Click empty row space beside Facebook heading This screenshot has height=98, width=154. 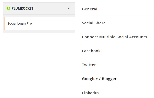[128, 51]
